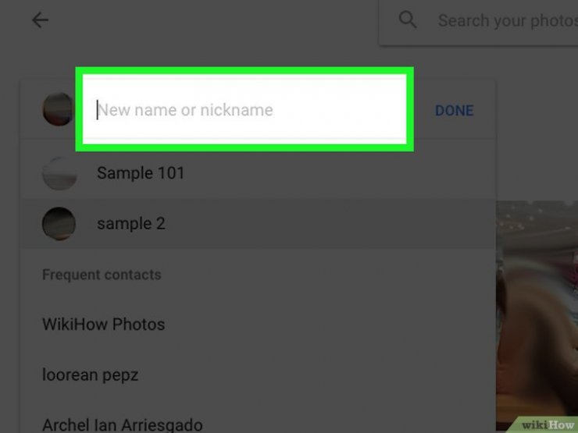The height and width of the screenshot is (433, 578).
Task: Click the Sample 101 face thumbnail
Action: click(x=59, y=173)
